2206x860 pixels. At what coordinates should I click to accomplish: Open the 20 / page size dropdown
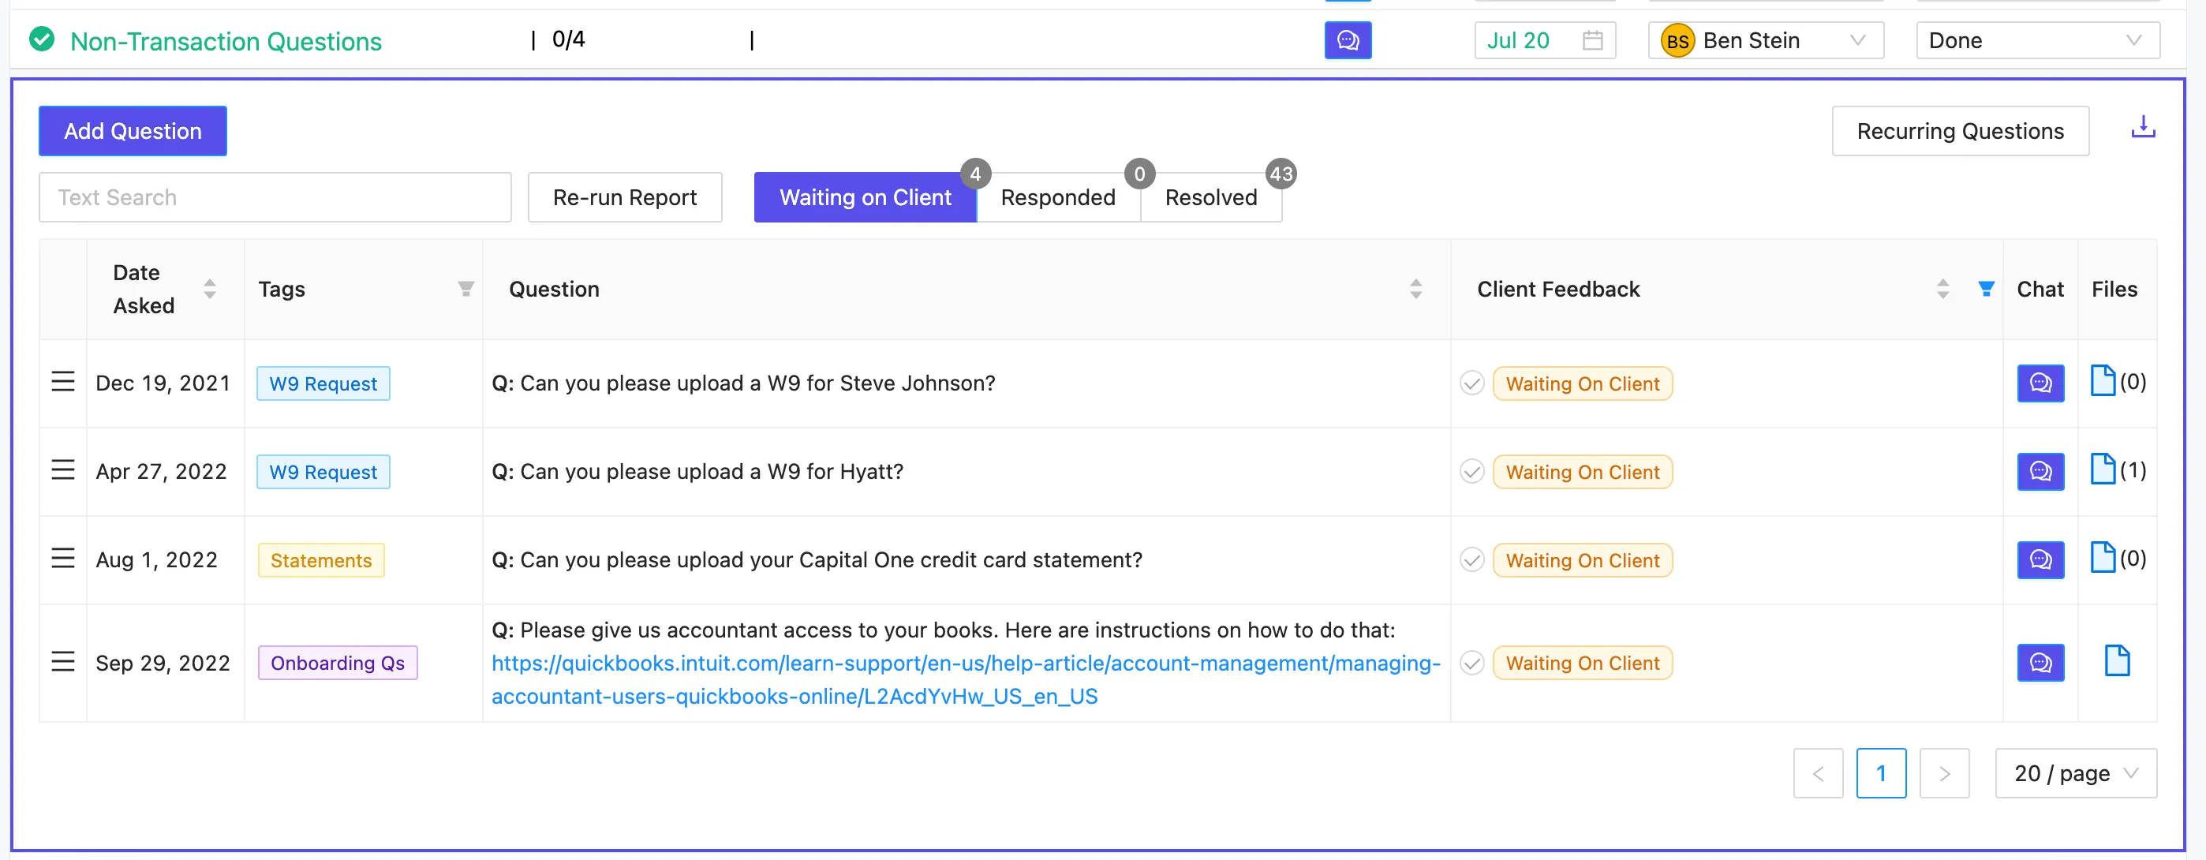2074,772
